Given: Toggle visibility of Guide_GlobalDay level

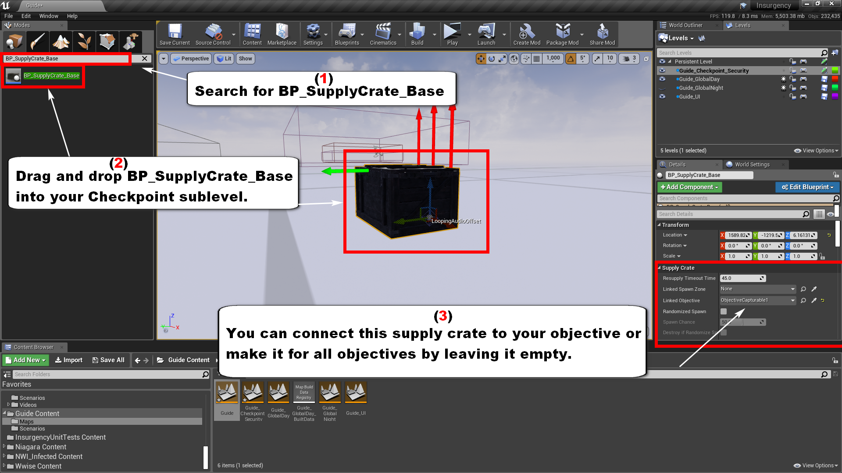Looking at the screenshot, I should tap(662, 79).
